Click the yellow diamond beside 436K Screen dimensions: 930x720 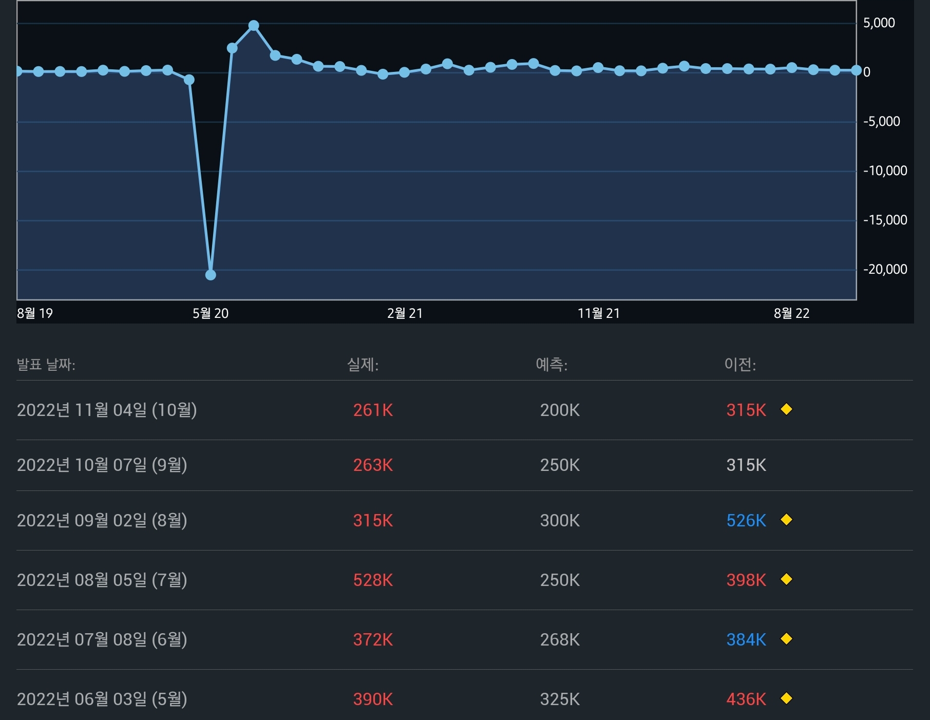click(x=786, y=698)
